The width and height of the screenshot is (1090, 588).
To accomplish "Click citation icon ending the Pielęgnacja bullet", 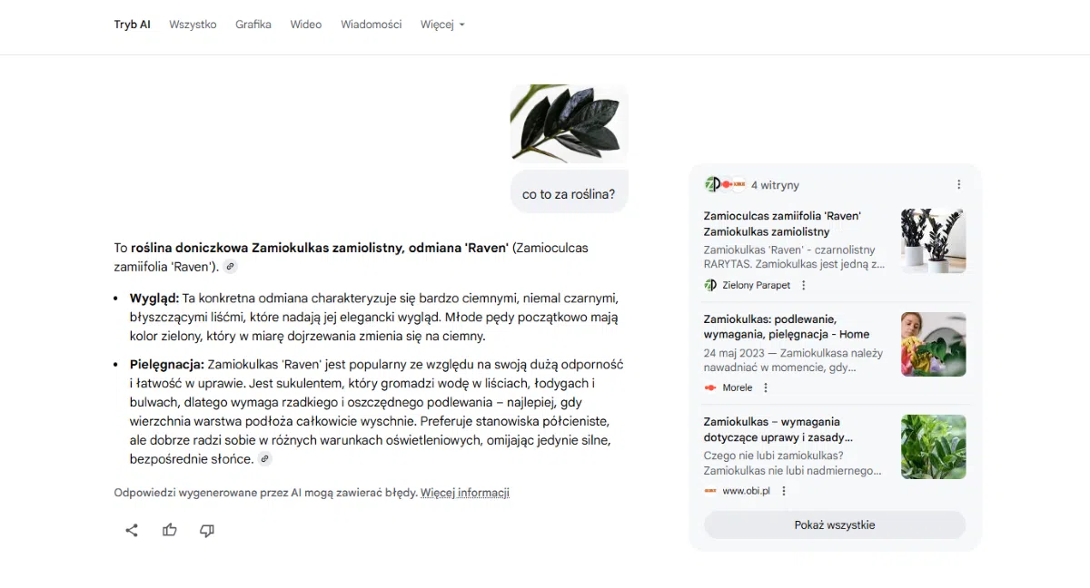I will (x=264, y=459).
